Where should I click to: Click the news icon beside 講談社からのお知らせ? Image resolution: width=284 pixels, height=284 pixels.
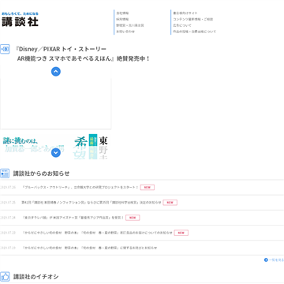(x=5, y=174)
